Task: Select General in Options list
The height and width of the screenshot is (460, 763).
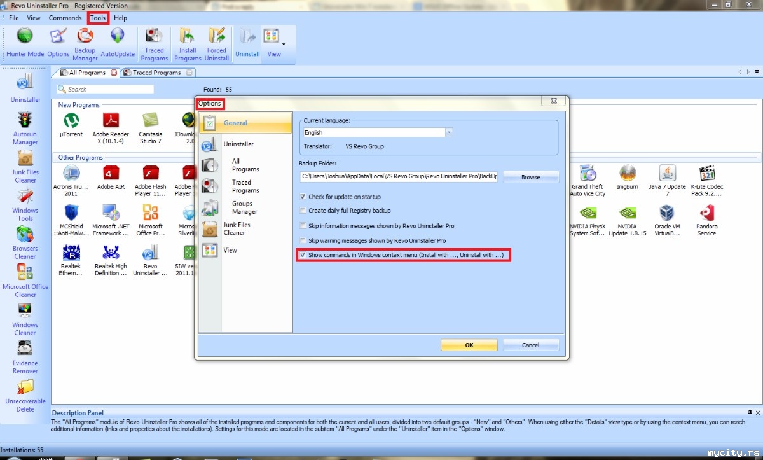Action: [x=246, y=123]
